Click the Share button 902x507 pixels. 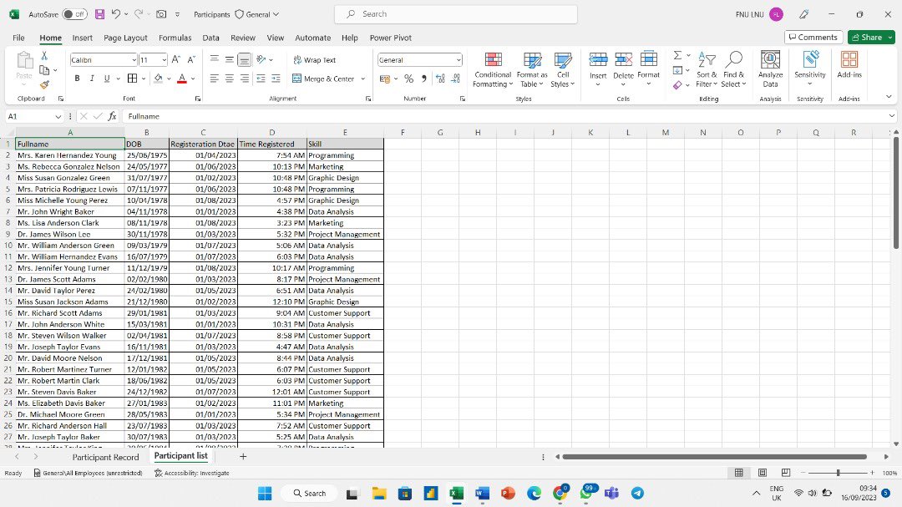[869, 37]
